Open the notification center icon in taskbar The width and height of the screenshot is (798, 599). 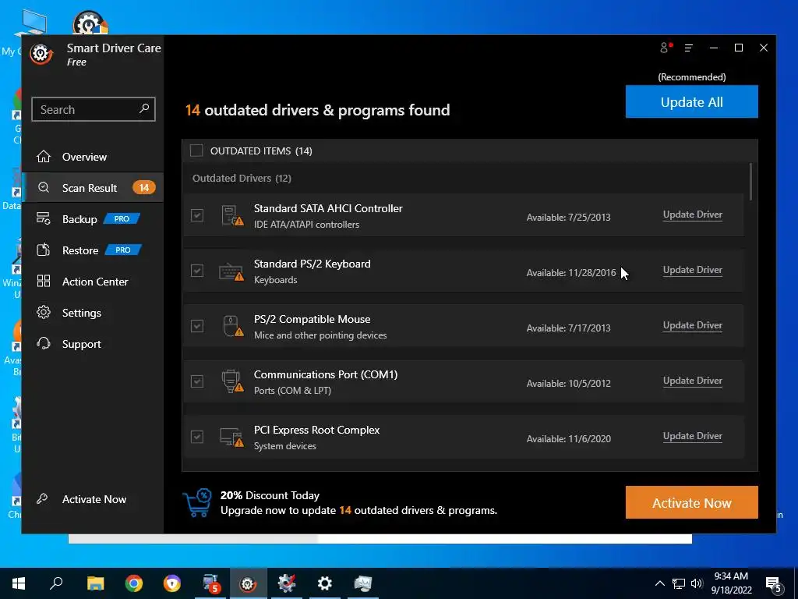[774, 584]
